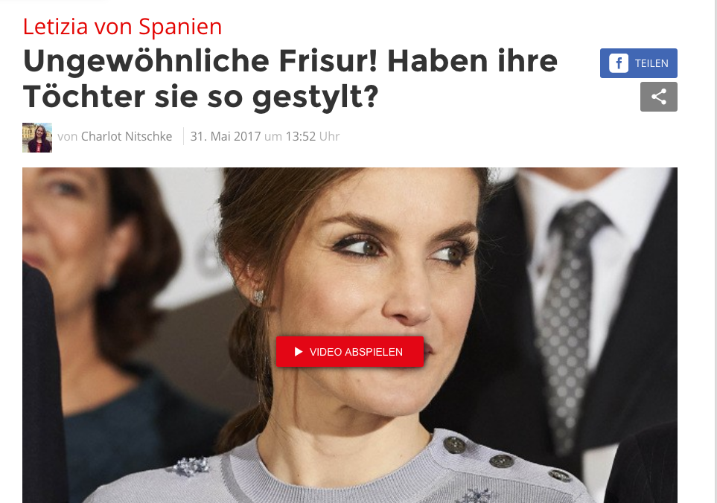Open the author's small avatar photo

(x=37, y=137)
